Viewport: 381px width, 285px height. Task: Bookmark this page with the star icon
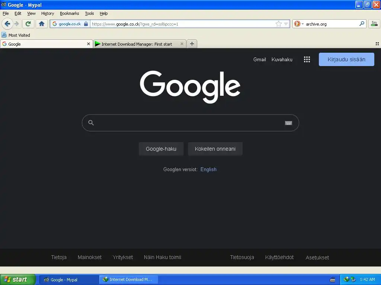[278, 24]
